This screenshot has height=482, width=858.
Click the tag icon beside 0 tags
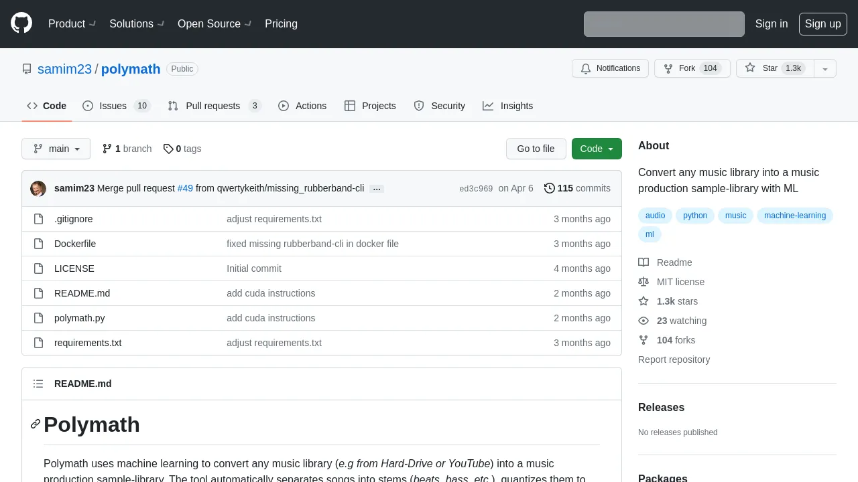168,149
